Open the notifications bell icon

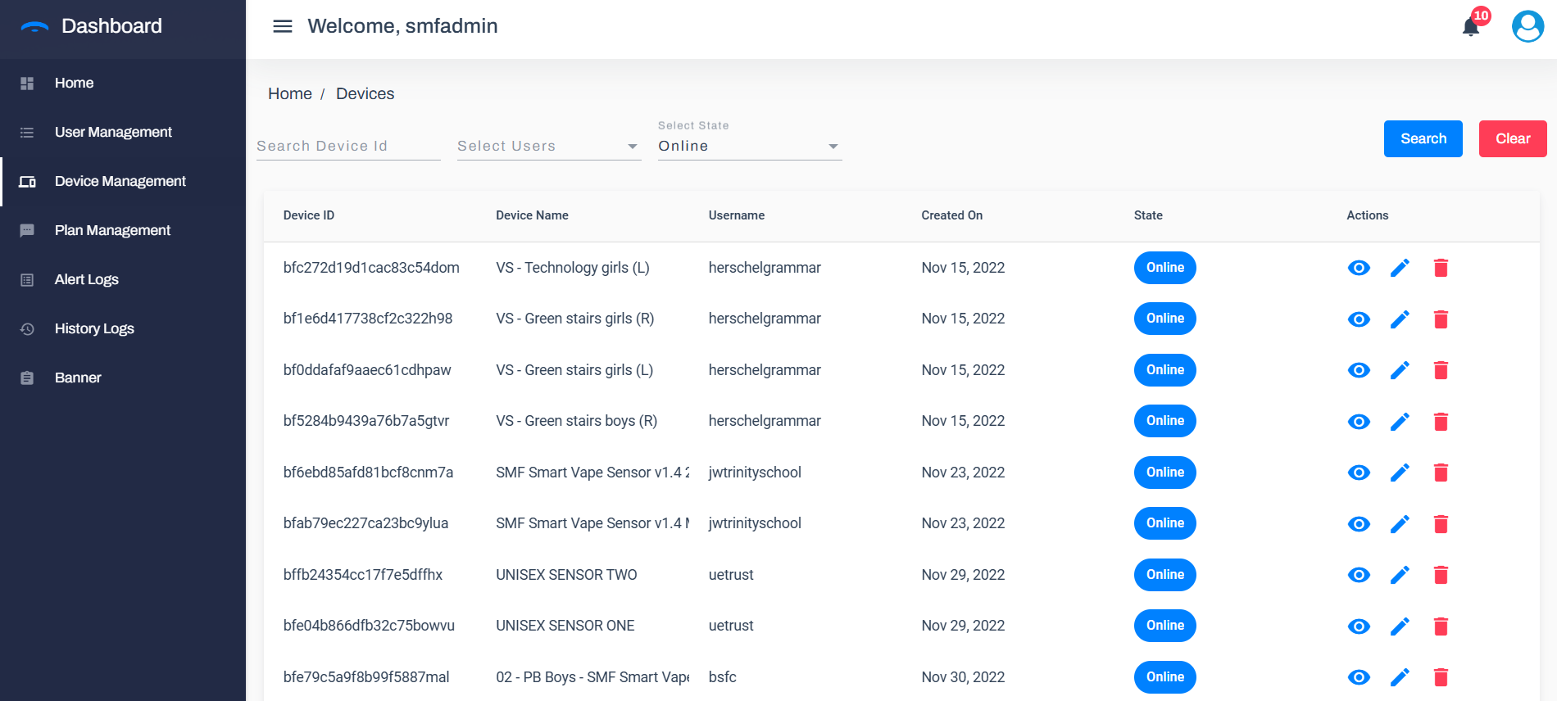pos(1471,27)
